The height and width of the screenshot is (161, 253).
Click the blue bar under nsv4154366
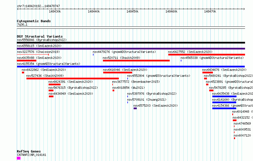[x=224, y=108]
